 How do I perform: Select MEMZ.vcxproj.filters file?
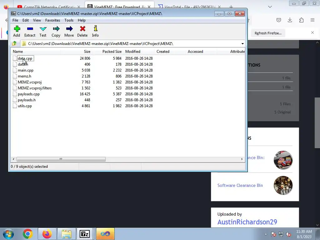(x=35, y=88)
